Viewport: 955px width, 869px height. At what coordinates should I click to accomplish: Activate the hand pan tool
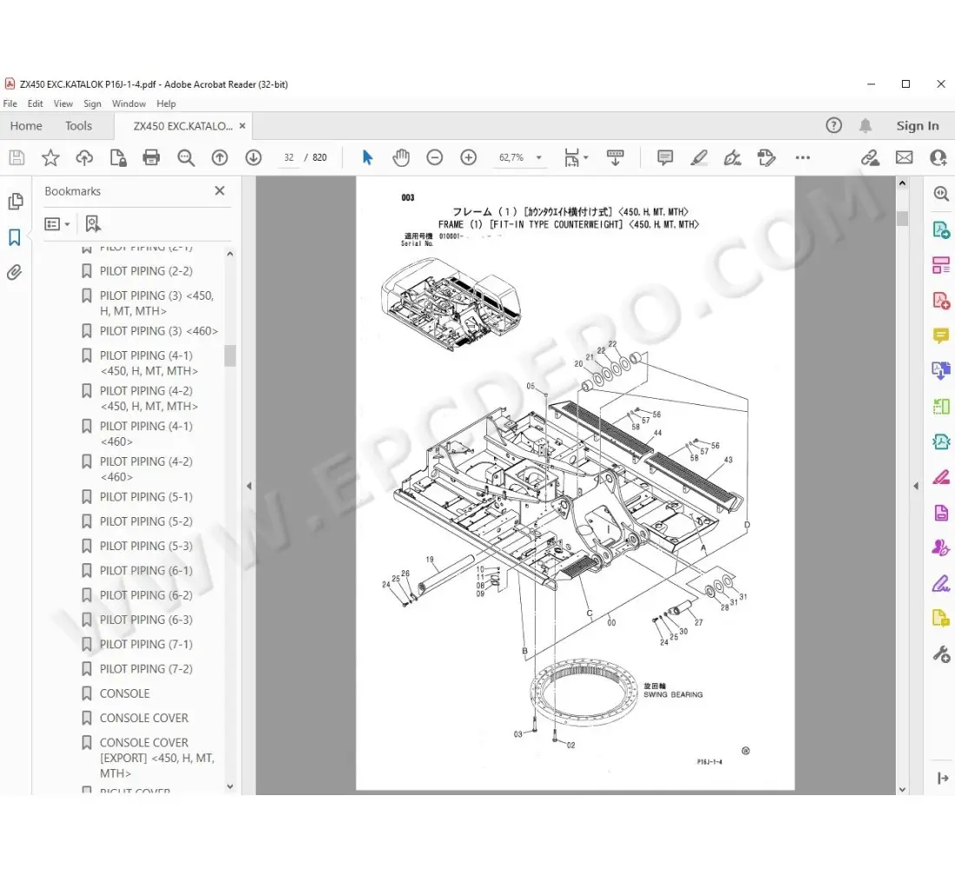[x=401, y=158]
